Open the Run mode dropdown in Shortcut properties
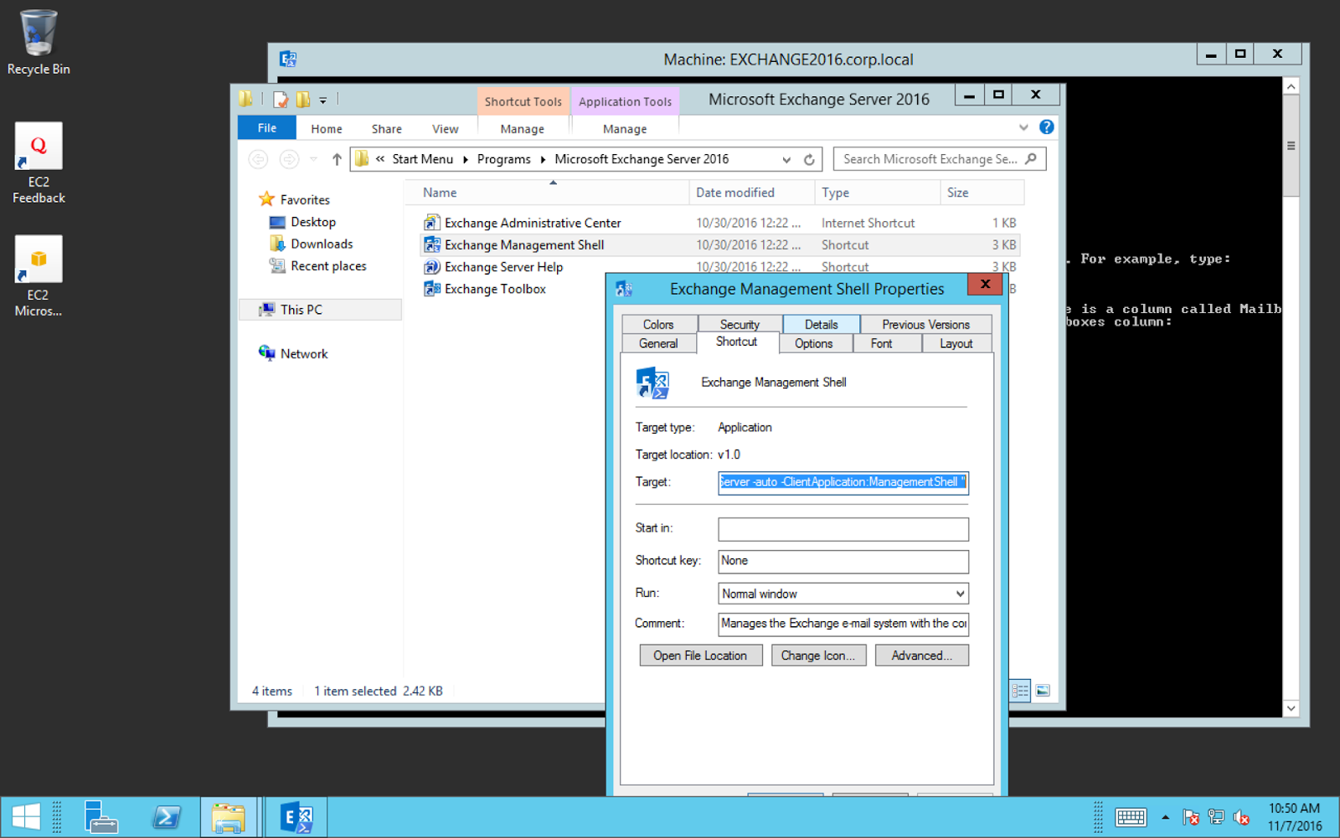The width and height of the screenshot is (1340, 838). coord(960,593)
